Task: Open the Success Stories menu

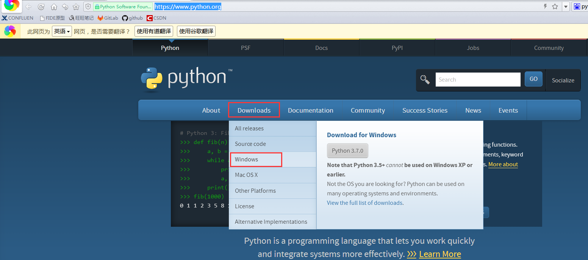Action: click(x=425, y=110)
